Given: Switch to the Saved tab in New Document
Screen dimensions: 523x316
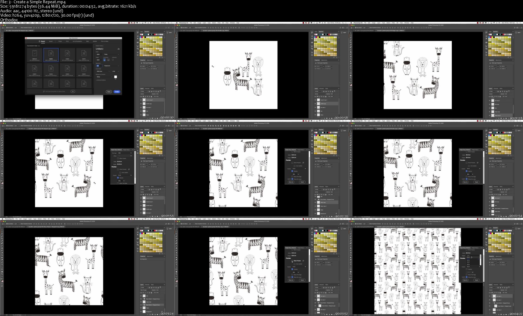Looking at the screenshot, I should pyautogui.click(x=51, y=41).
